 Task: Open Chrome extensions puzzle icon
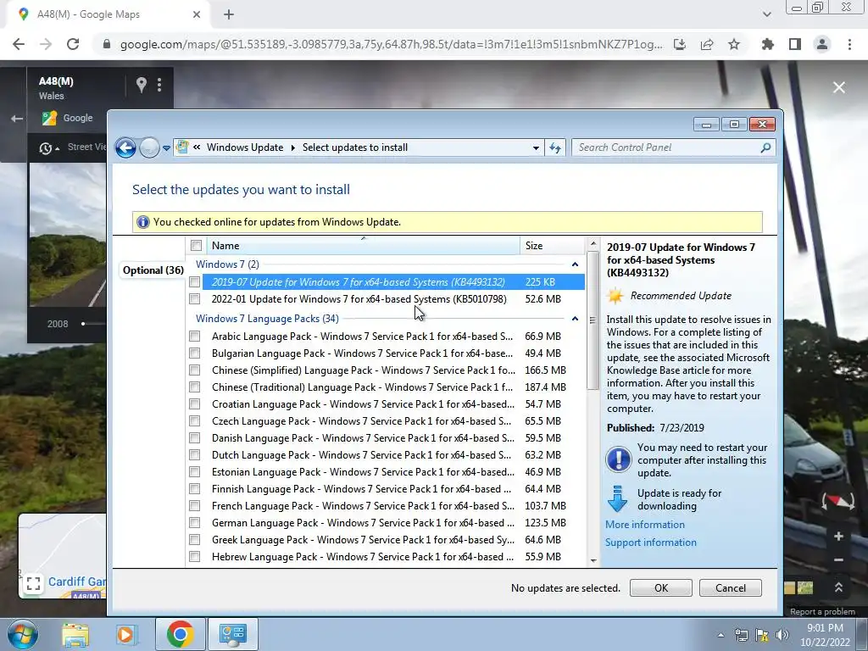(768, 44)
